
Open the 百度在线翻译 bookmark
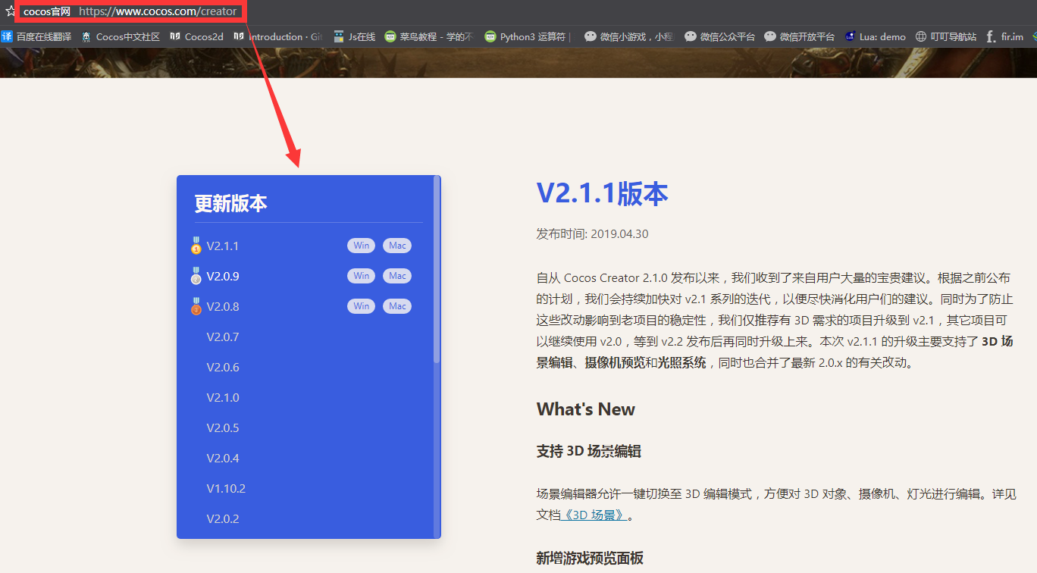coord(36,36)
